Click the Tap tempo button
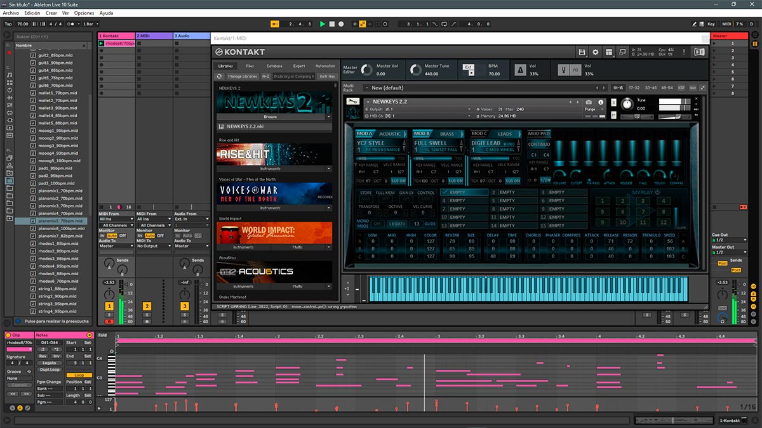The width and height of the screenshot is (762, 428). (8, 24)
